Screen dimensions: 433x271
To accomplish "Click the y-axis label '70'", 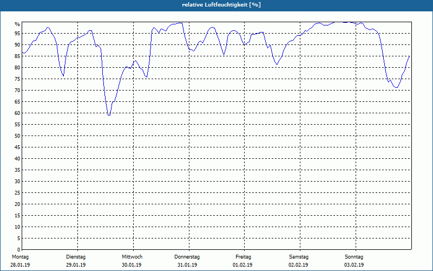I will coord(17,91).
